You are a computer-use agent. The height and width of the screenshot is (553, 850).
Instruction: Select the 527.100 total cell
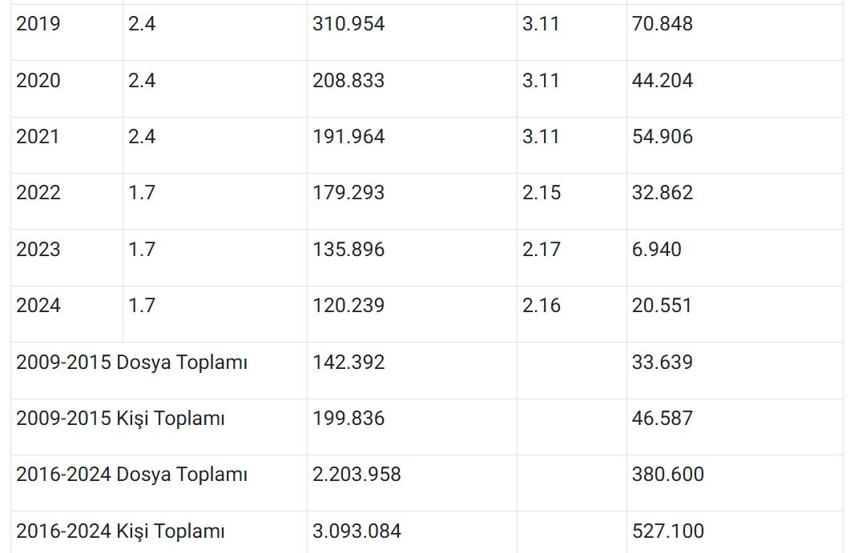668,531
